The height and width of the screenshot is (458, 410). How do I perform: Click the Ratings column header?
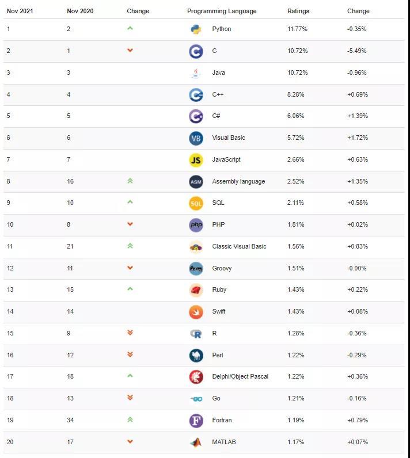(x=298, y=11)
